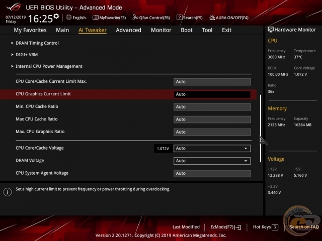Toggle AURA ON/OFF light icon
Screen dimensions: 322x241
[x=212, y=18]
